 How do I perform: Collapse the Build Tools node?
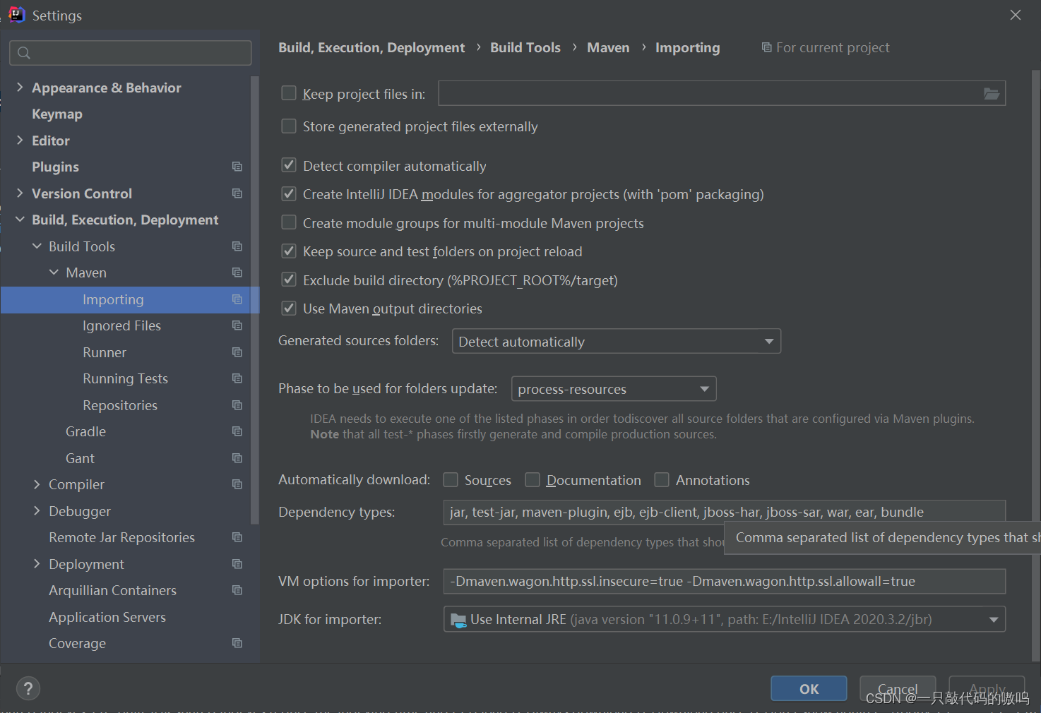[37, 246]
